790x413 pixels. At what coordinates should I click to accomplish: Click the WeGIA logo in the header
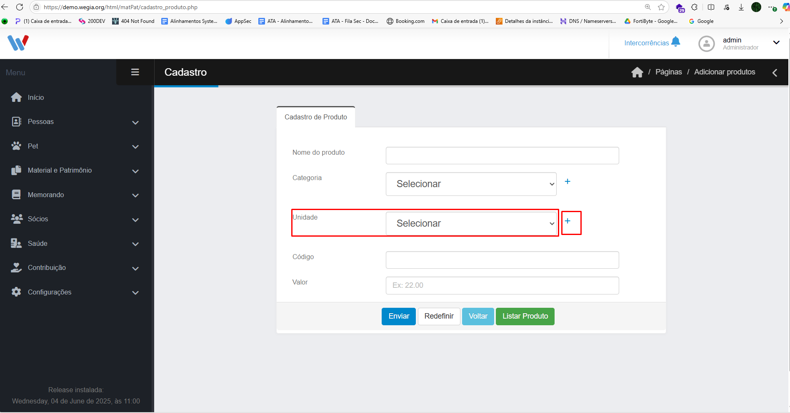point(18,43)
